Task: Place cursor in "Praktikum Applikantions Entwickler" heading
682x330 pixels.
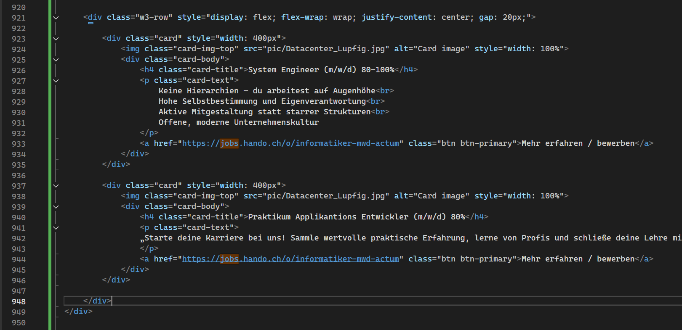Action: [328, 217]
